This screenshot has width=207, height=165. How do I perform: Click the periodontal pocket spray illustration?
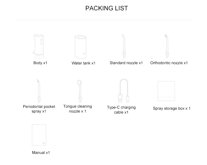click(39, 91)
